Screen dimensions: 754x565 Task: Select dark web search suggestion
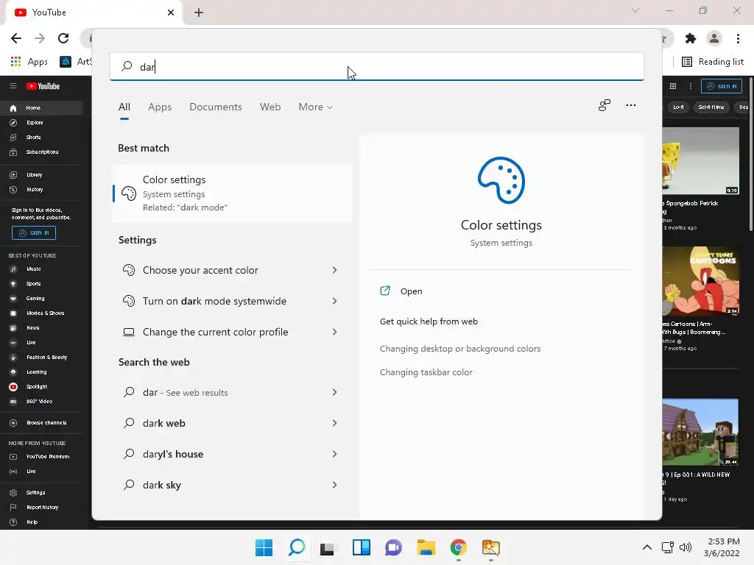[x=163, y=423]
